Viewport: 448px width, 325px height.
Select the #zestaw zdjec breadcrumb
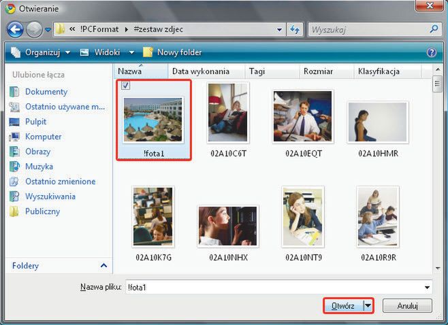(x=158, y=29)
